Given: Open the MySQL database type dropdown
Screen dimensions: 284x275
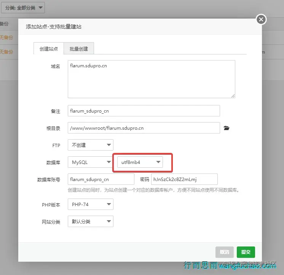Looking at the screenshot, I should point(90,162).
